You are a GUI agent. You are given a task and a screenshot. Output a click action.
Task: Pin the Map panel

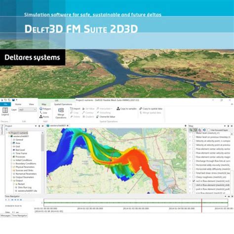(x=228, y=126)
